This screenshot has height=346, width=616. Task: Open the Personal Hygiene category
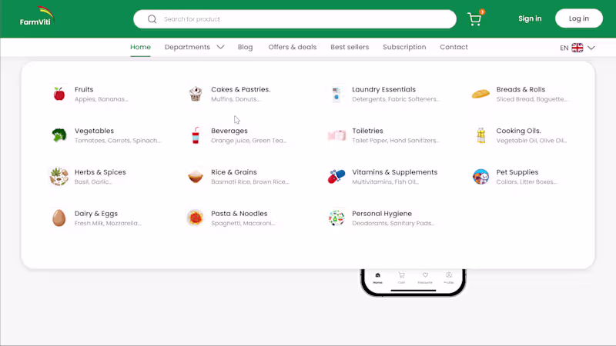pyautogui.click(x=382, y=214)
